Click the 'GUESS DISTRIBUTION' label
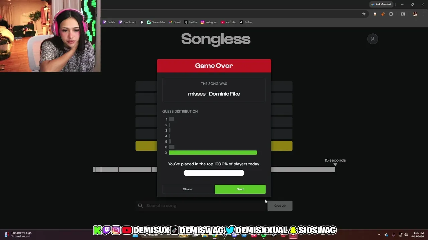The width and height of the screenshot is (428, 240). (x=180, y=111)
